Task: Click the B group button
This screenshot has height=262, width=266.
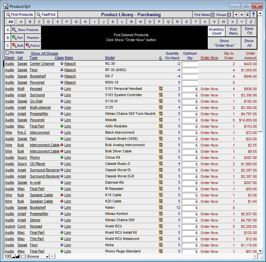Action: pos(8,38)
